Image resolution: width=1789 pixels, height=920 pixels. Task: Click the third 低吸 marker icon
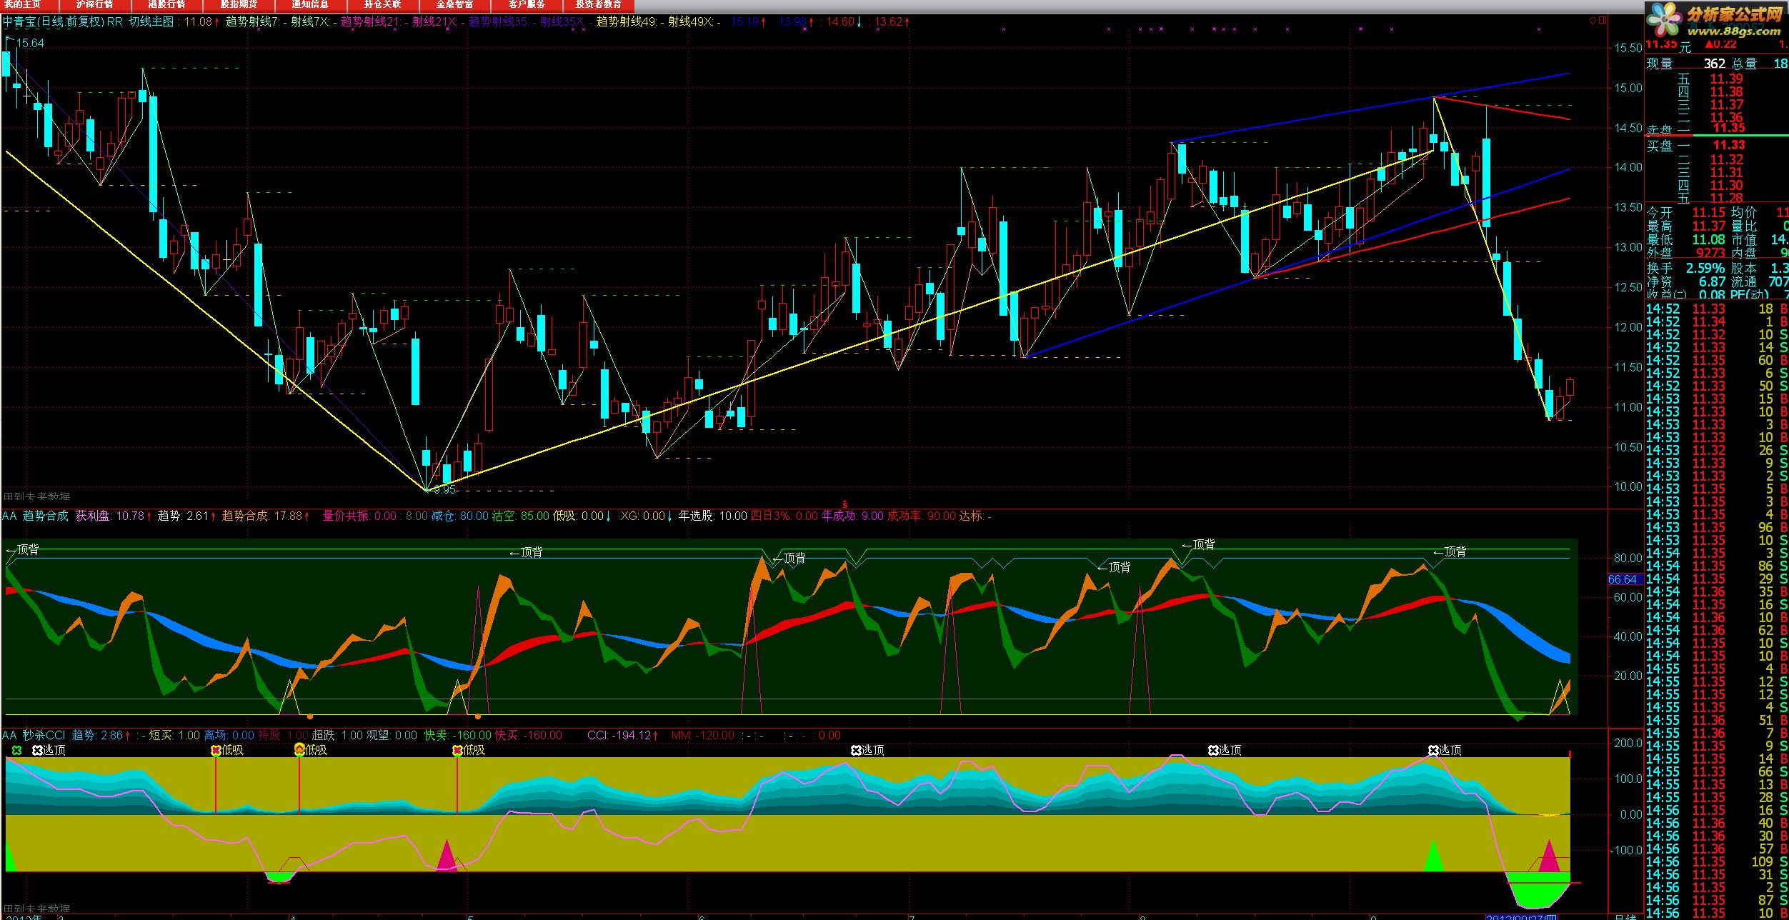point(457,750)
